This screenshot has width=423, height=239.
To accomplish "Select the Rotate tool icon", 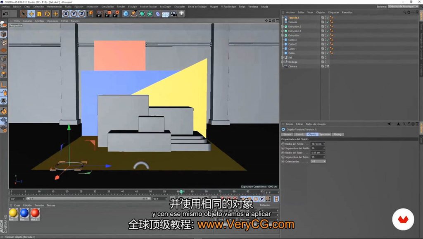I will click(x=48, y=14).
